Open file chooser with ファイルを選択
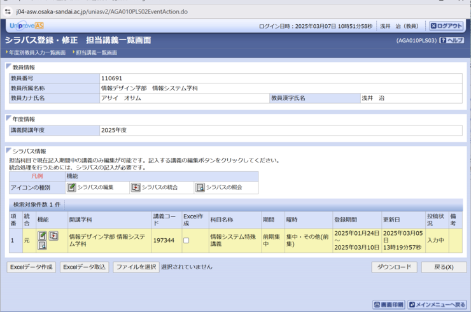The image size is (471, 312). [x=136, y=267]
